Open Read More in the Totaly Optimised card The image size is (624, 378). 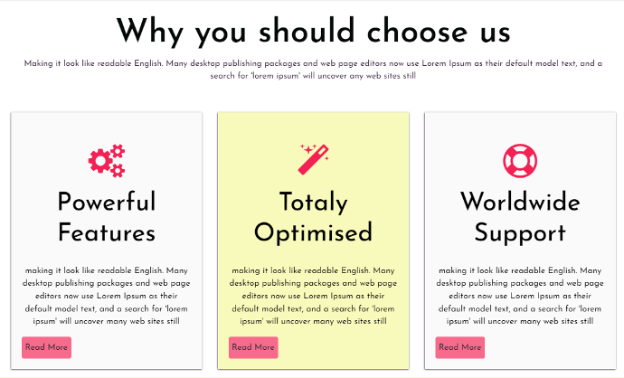253,347
